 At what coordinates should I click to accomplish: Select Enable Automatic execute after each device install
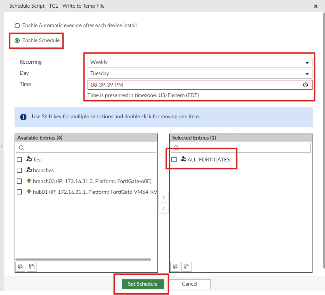(x=17, y=25)
